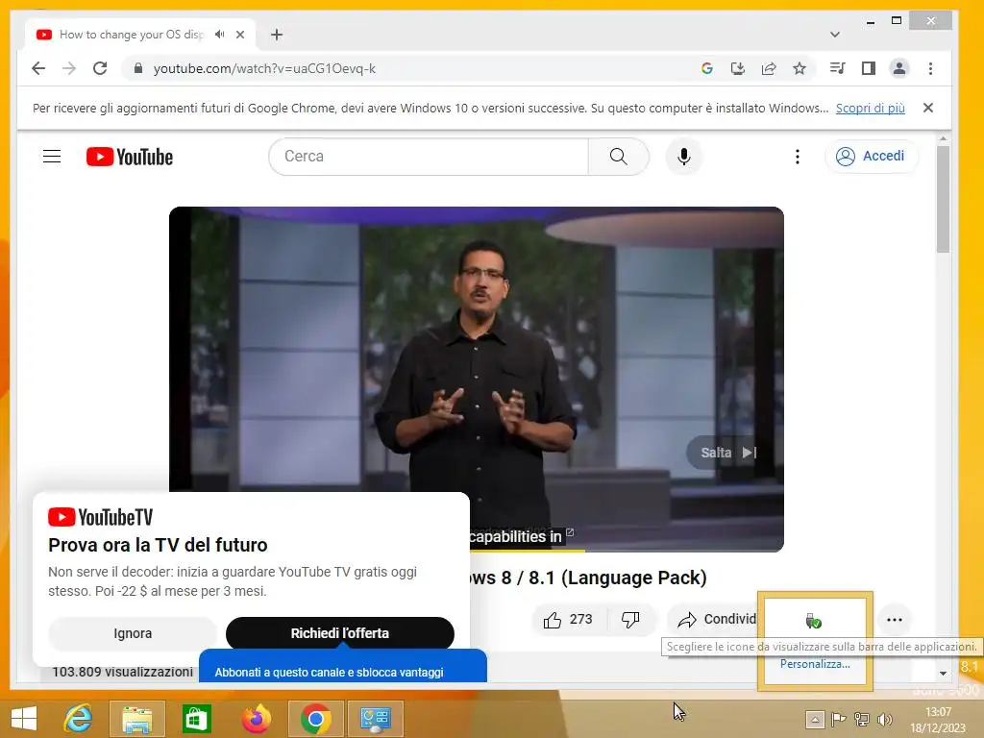Image resolution: width=984 pixels, height=738 pixels.
Task: Open YouTube settings three-dot menu
Action: point(798,157)
